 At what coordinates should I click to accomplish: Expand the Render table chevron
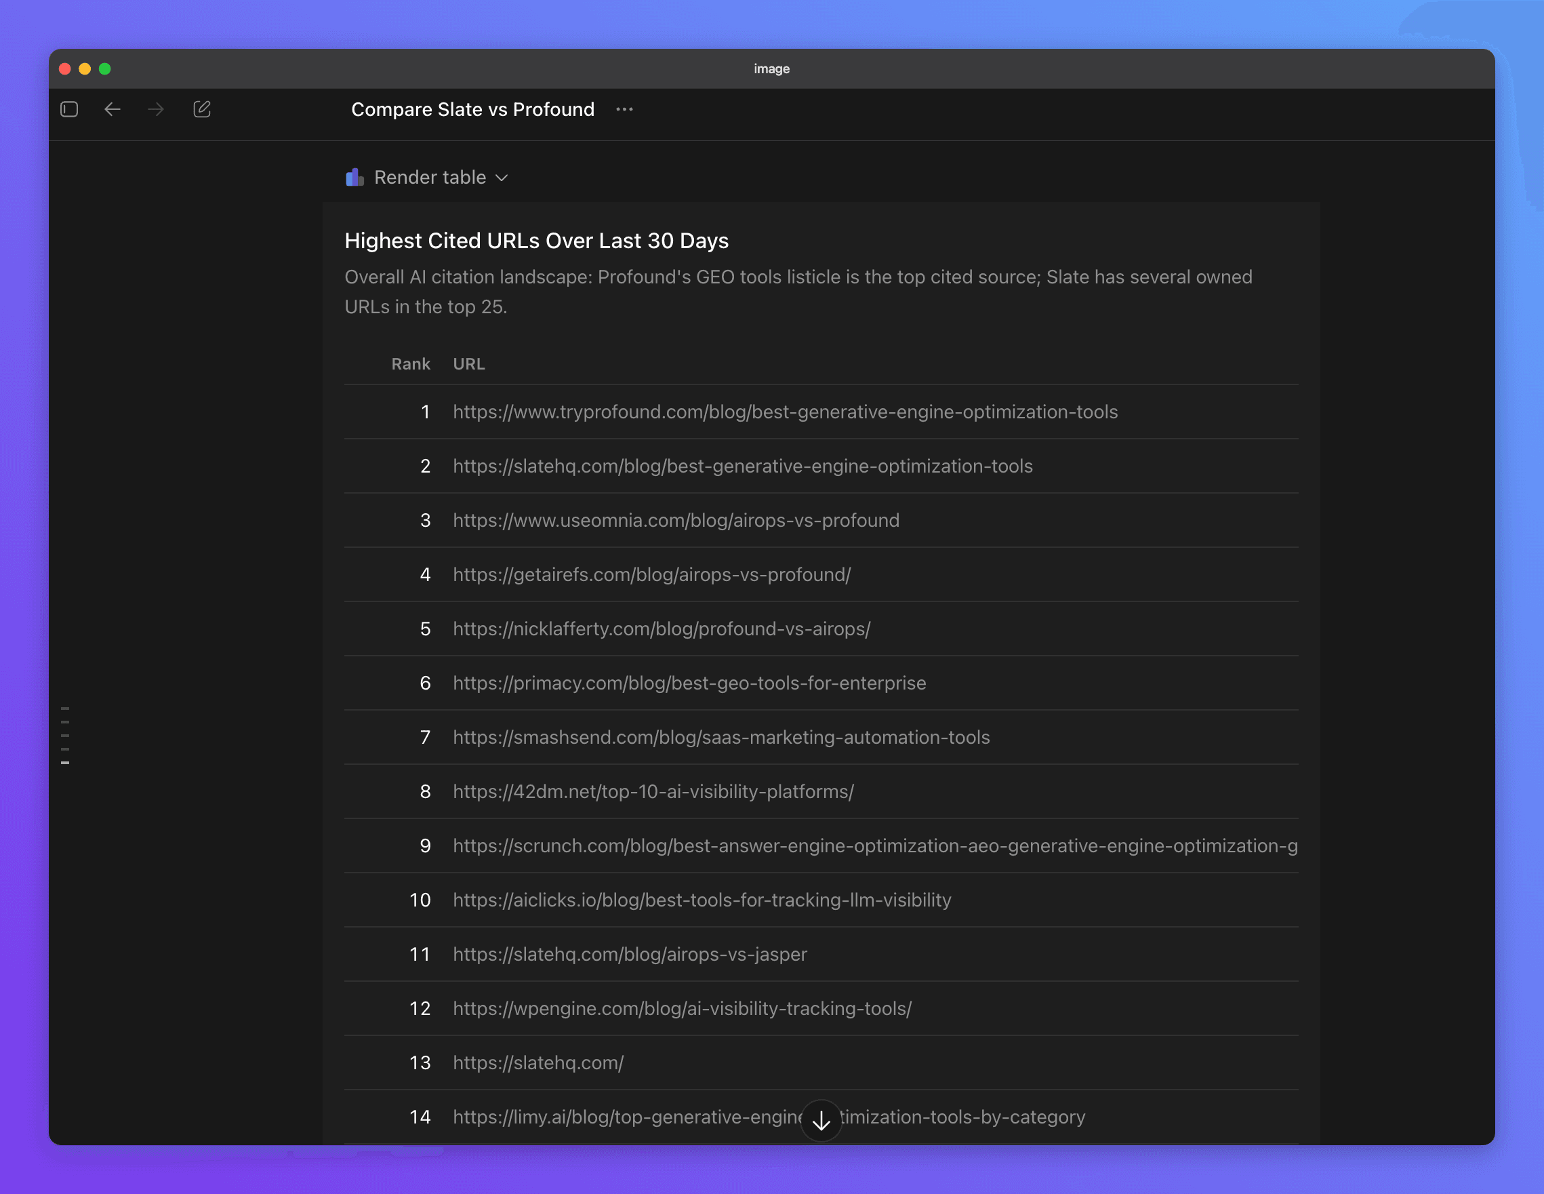pyautogui.click(x=502, y=178)
